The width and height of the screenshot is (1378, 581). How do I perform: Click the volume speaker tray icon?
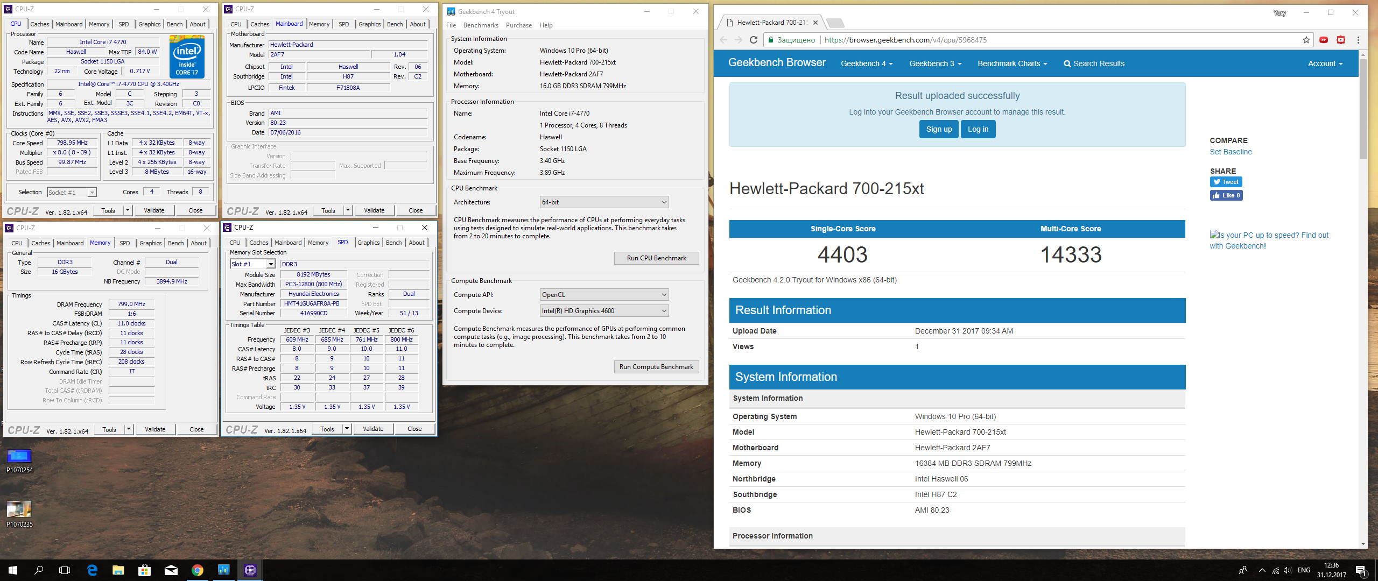[x=1288, y=570]
